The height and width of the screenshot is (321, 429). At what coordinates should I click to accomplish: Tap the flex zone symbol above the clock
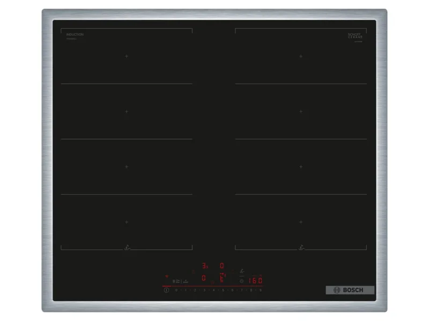[242, 271]
